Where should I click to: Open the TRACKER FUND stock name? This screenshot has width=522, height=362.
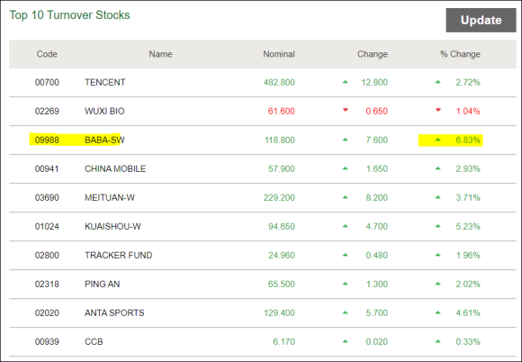pyautogui.click(x=119, y=255)
